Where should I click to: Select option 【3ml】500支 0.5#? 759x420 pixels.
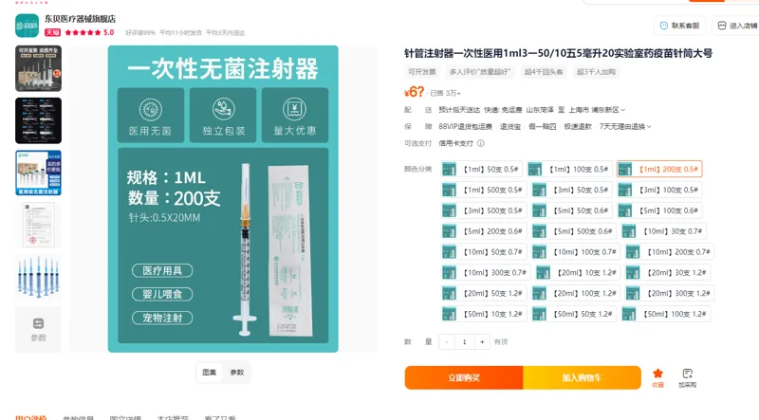pos(484,210)
